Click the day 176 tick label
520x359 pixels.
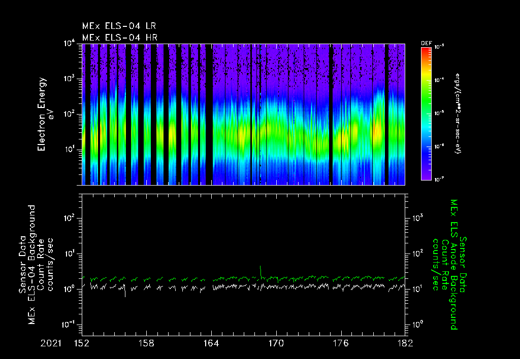click(x=341, y=343)
